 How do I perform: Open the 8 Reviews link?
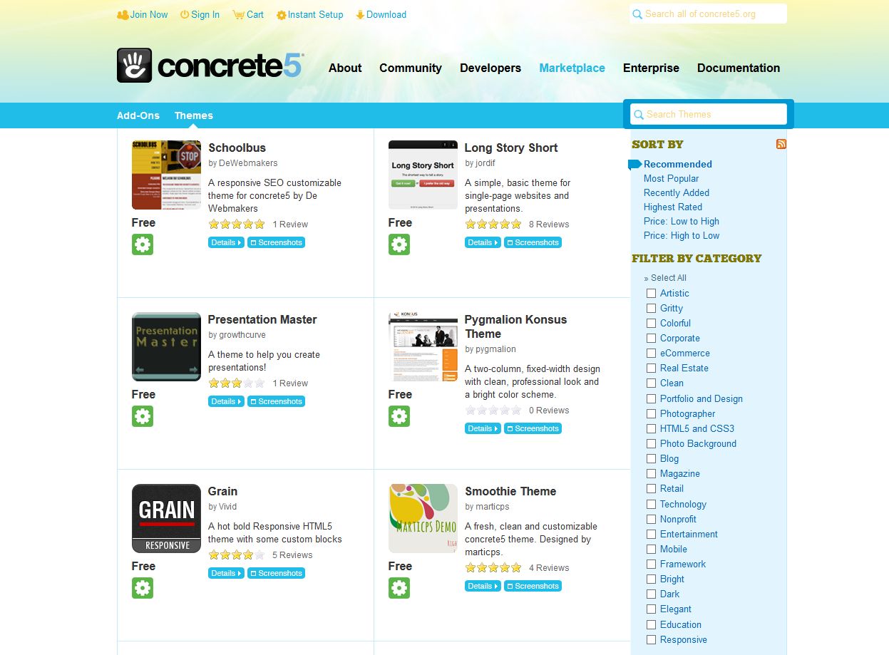(549, 225)
